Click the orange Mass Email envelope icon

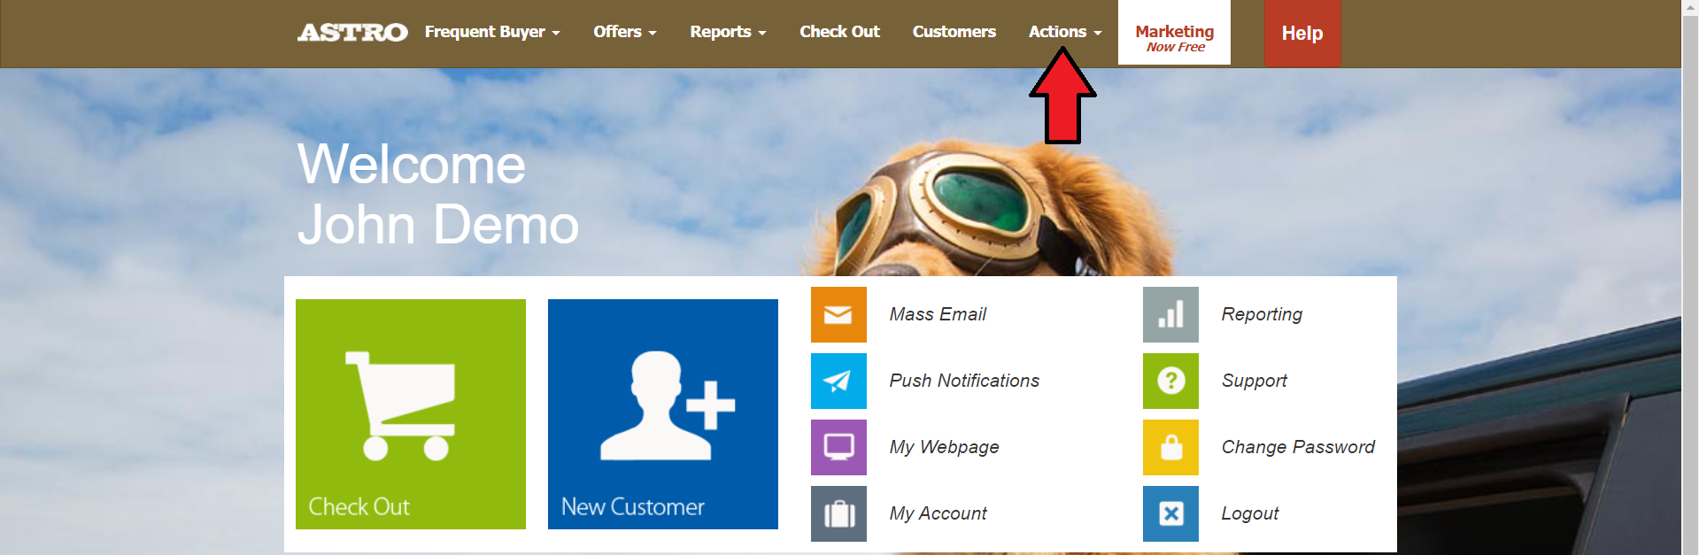838,314
